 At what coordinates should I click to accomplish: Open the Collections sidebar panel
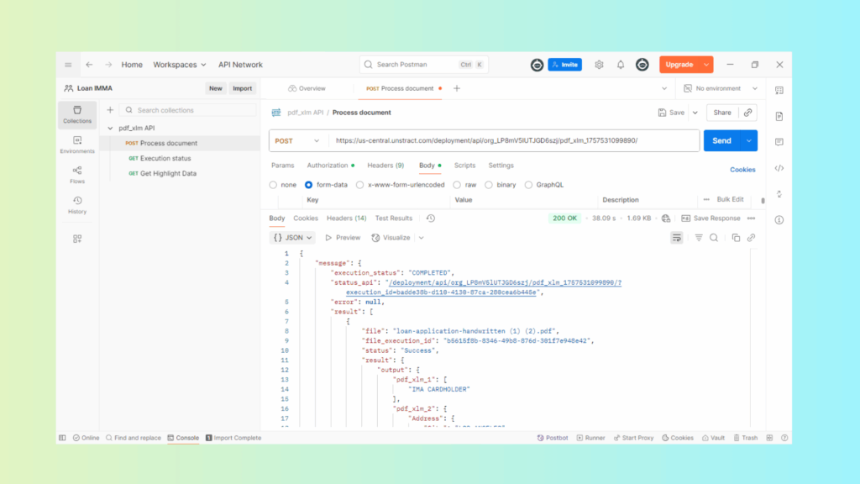tap(77, 114)
